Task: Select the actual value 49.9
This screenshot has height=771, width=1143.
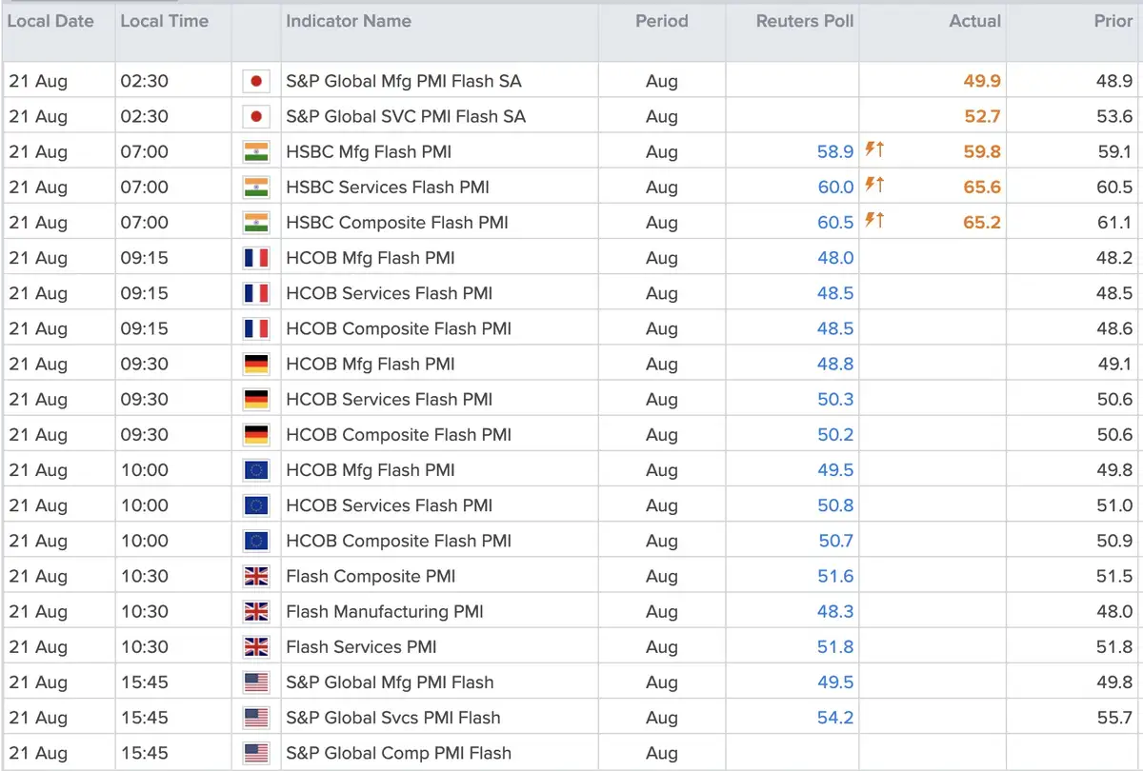Action: [982, 81]
